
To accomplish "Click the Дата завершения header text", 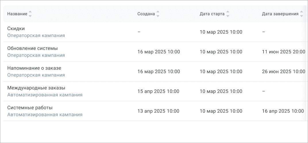I will (280, 14).
